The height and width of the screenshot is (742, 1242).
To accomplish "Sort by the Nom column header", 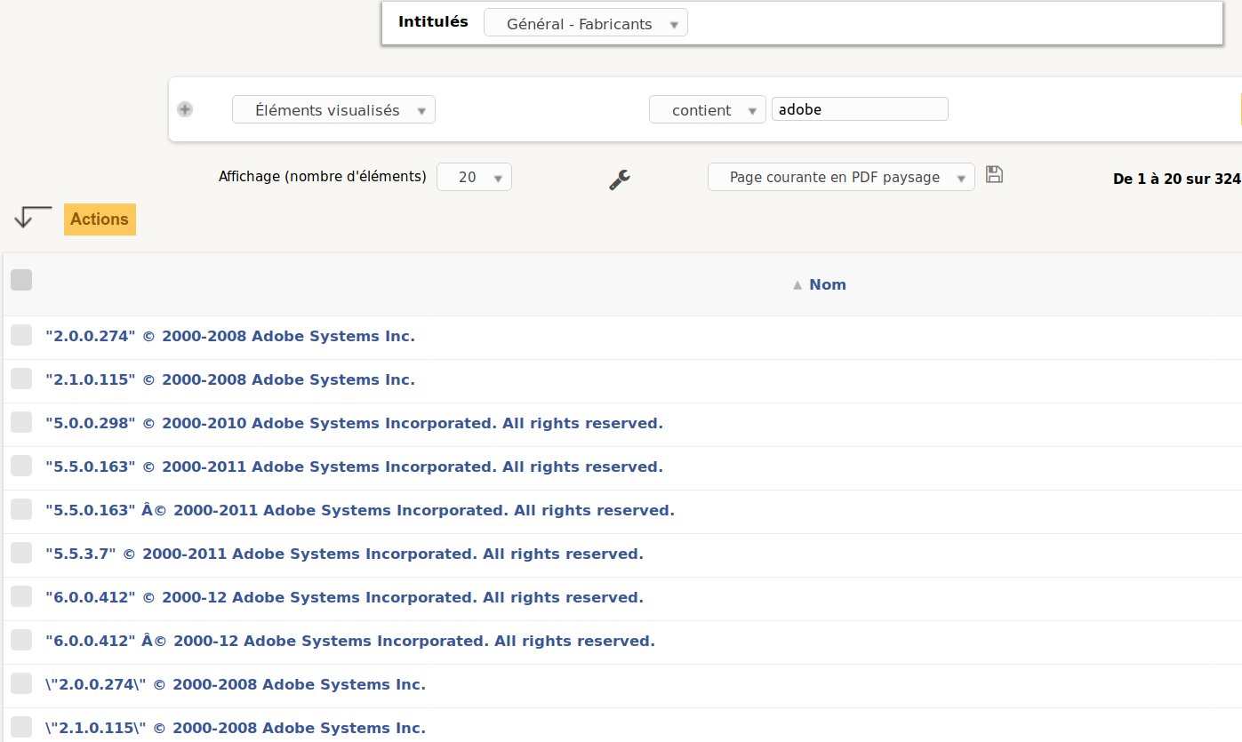I will 827,284.
